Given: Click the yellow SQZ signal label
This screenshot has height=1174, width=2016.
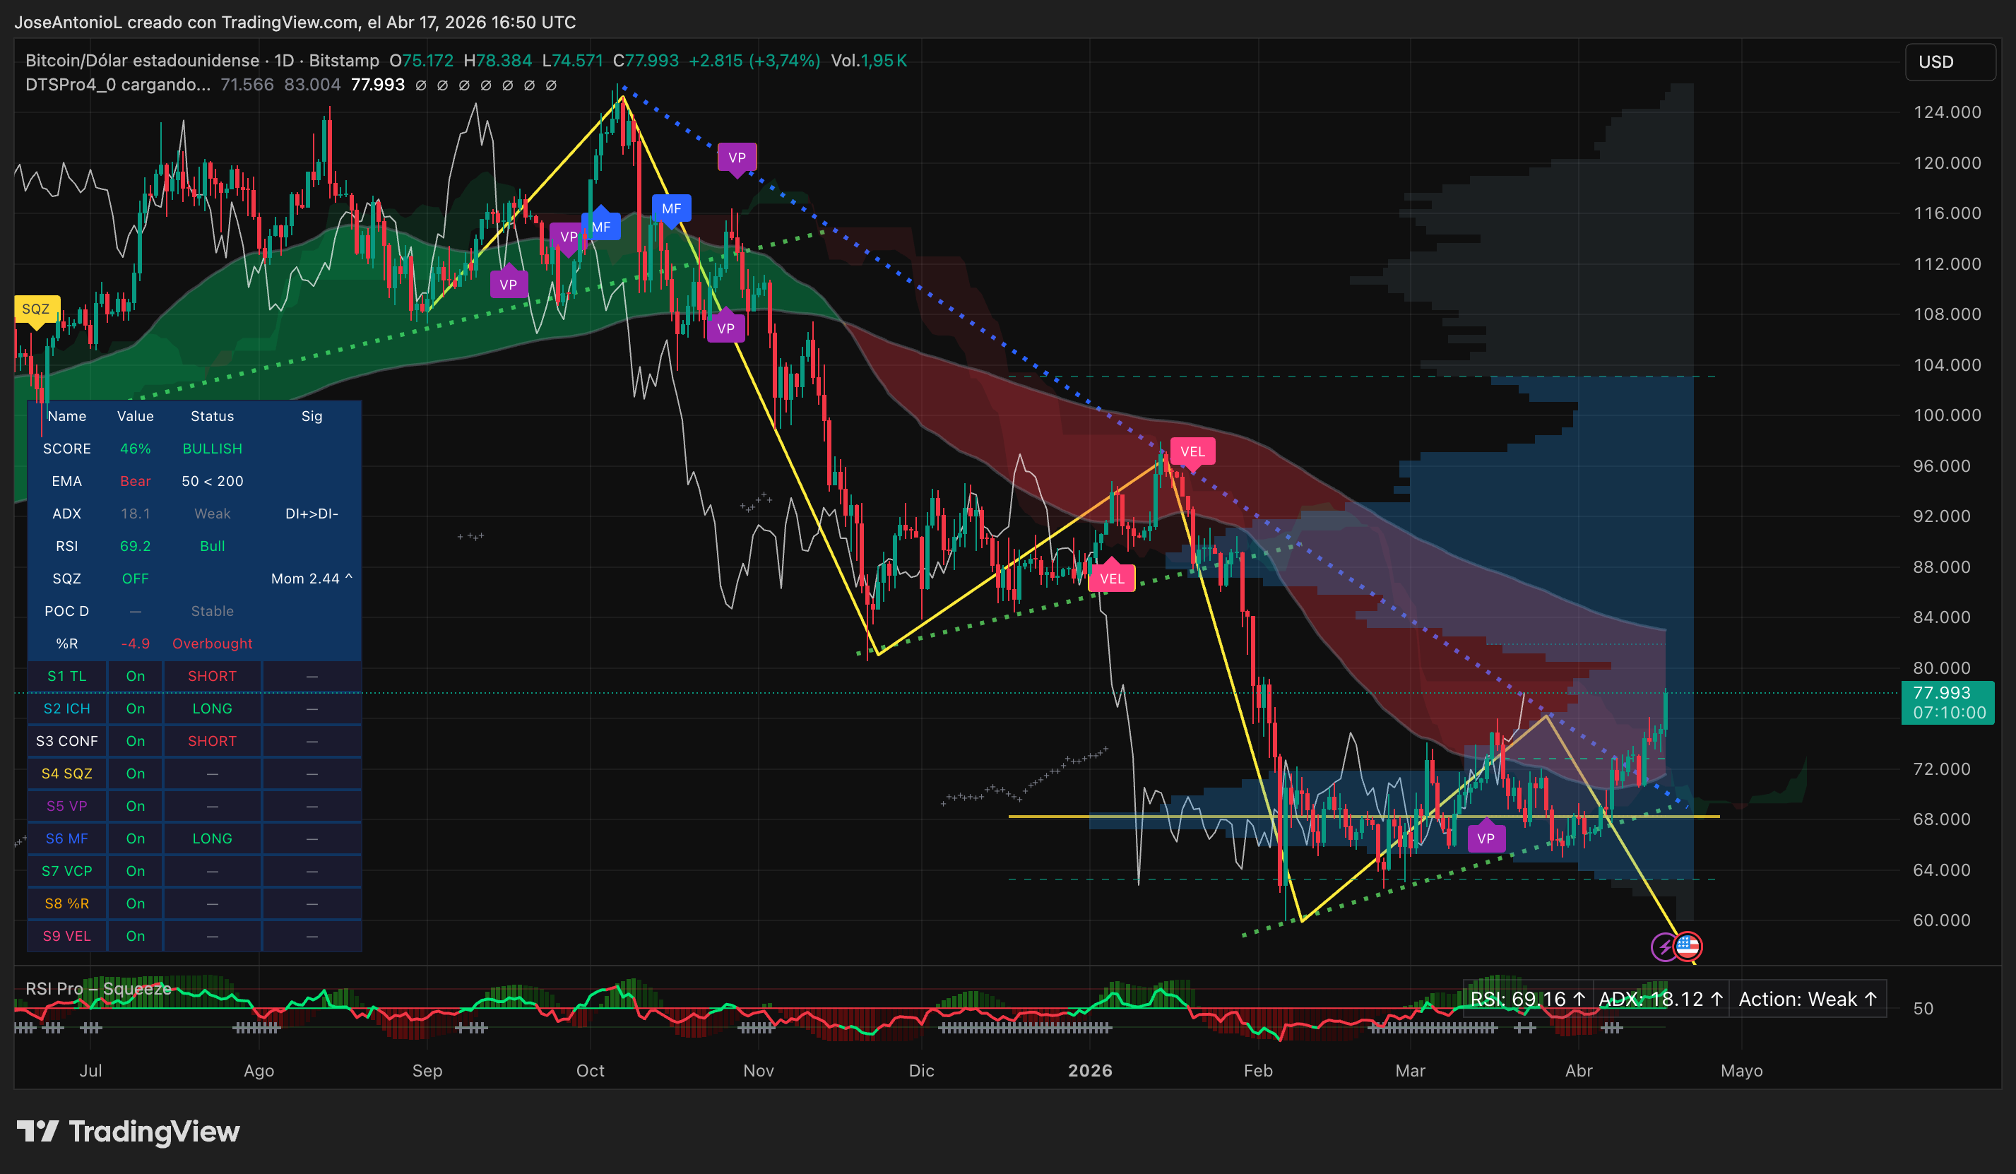Looking at the screenshot, I should click(x=35, y=309).
